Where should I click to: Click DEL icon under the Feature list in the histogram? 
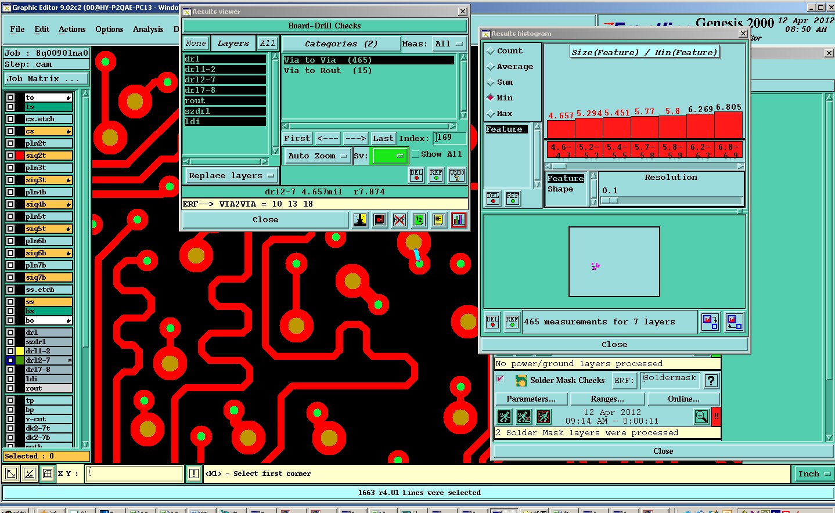click(493, 198)
